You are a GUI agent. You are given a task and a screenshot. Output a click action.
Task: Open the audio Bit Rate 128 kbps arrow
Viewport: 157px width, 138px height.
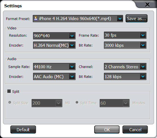click(x=143, y=76)
